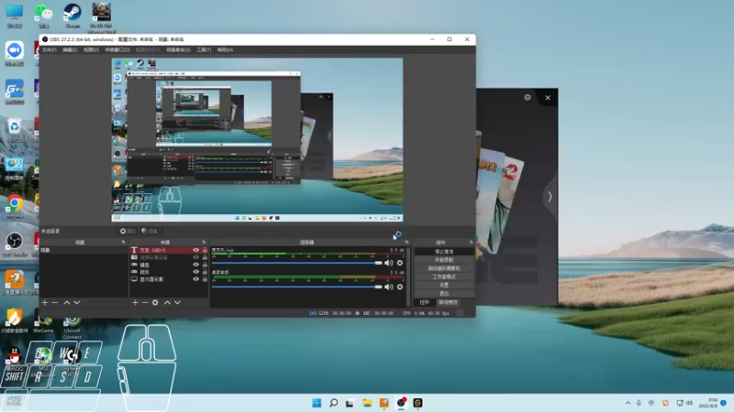Viewport: 734px width, 412px height.
Task: Toggle lock on the 文本 (GDI+) source
Action: [x=205, y=250]
